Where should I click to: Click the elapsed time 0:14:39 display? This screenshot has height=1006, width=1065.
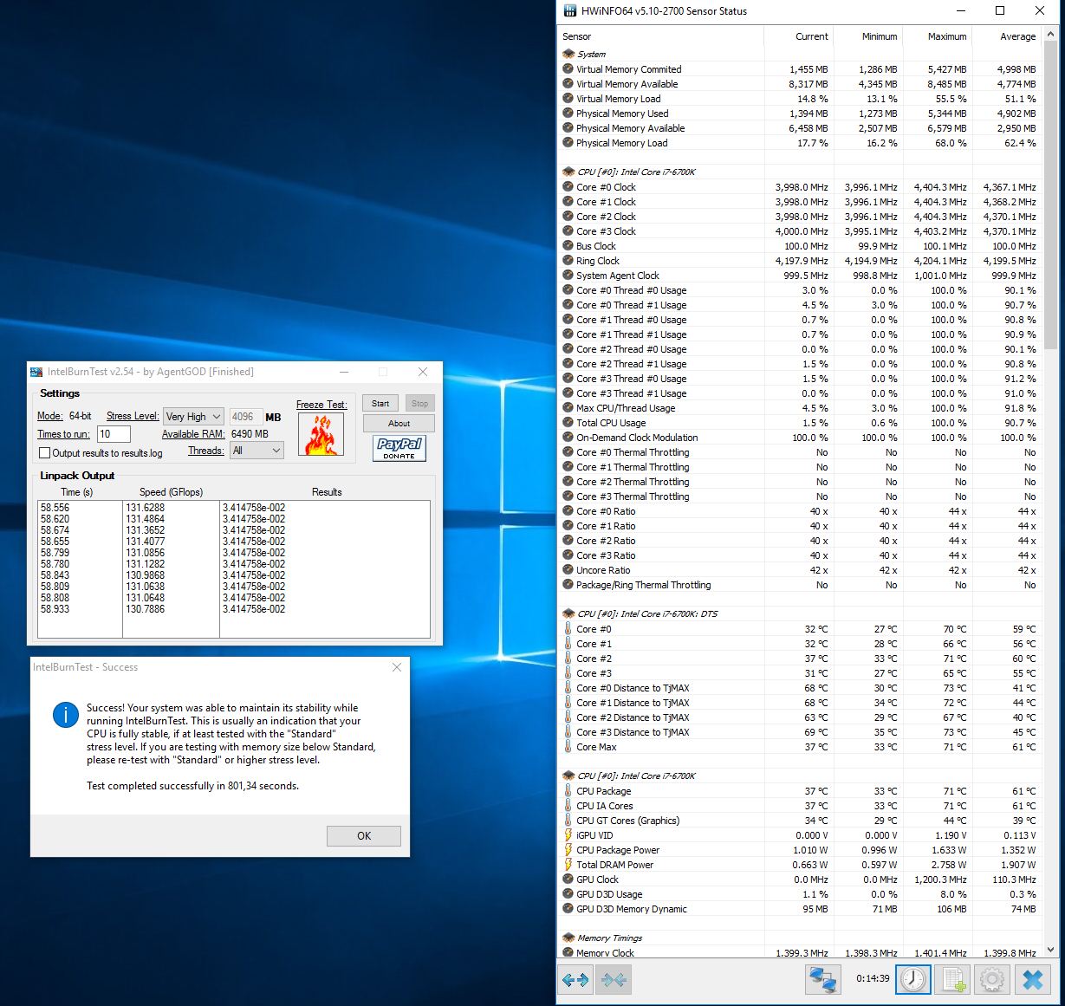pyautogui.click(x=873, y=978)
